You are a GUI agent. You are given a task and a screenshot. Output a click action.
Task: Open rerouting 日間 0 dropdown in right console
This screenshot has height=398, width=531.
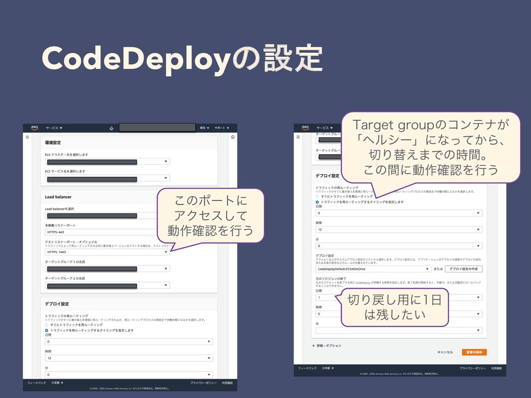tap(399, 213)
